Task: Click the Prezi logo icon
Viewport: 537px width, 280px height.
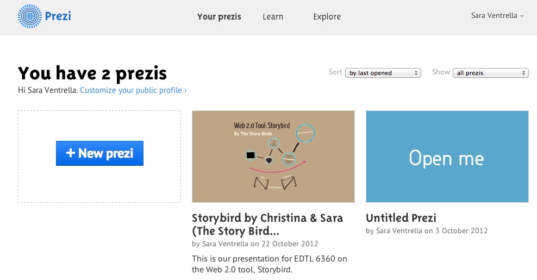Action: tap(30, 16)
